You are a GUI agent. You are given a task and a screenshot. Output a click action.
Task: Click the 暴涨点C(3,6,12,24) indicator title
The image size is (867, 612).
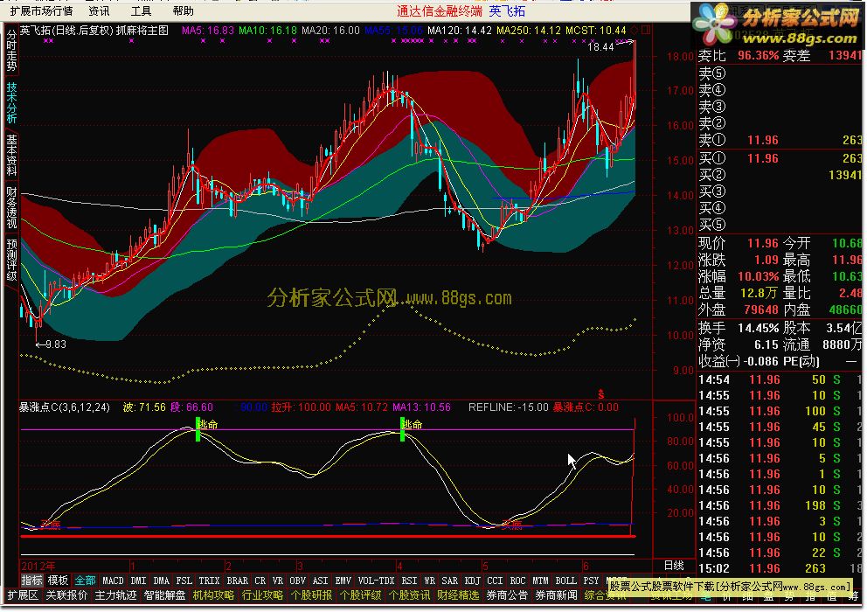pyautogui.click(x=65, y=407)
